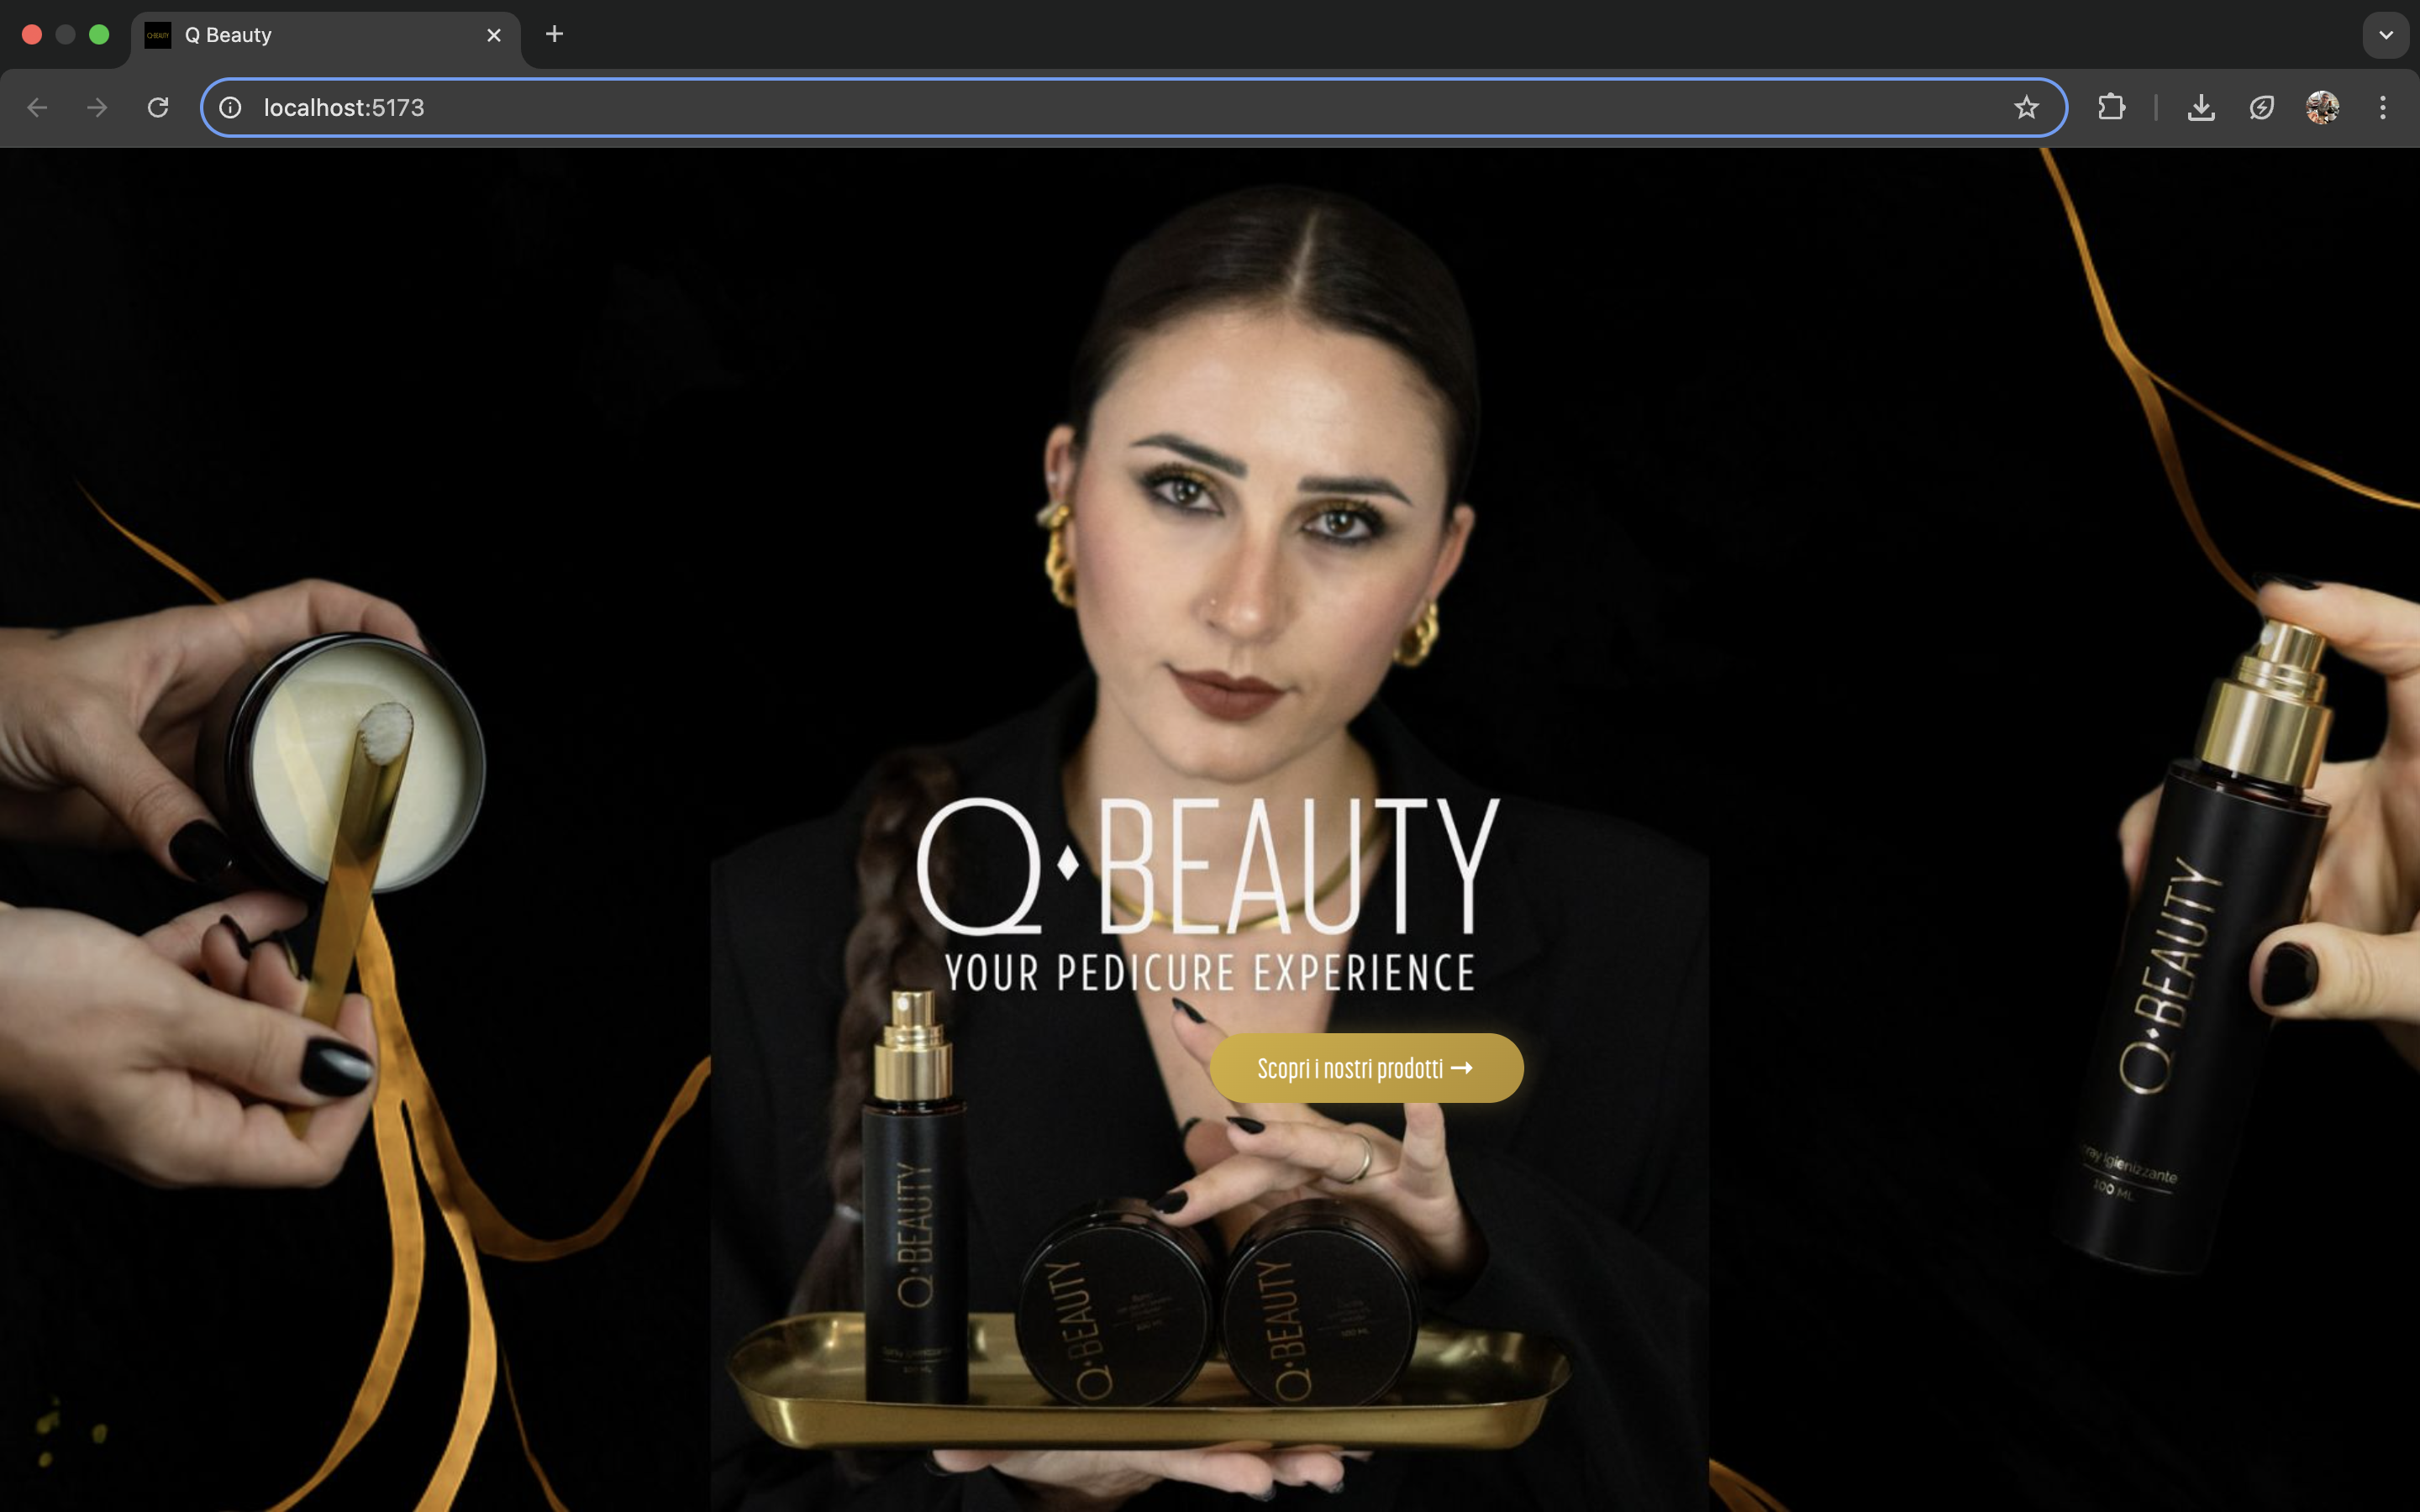
Task: Reload the Q Beauty page
Action: pyautogui.click(x=158, y=107)
